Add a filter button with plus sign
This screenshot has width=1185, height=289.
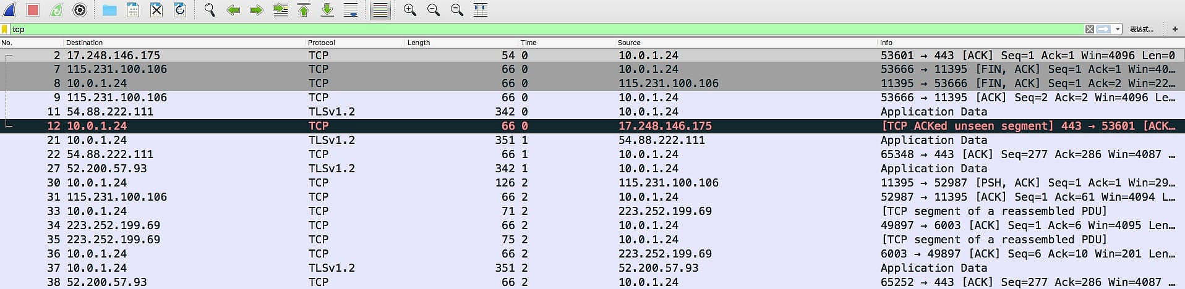(1174, 29)
